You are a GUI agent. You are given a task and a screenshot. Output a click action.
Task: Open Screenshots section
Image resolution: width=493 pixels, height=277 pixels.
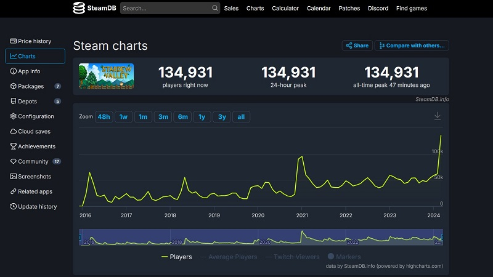(x=35, y=177)
